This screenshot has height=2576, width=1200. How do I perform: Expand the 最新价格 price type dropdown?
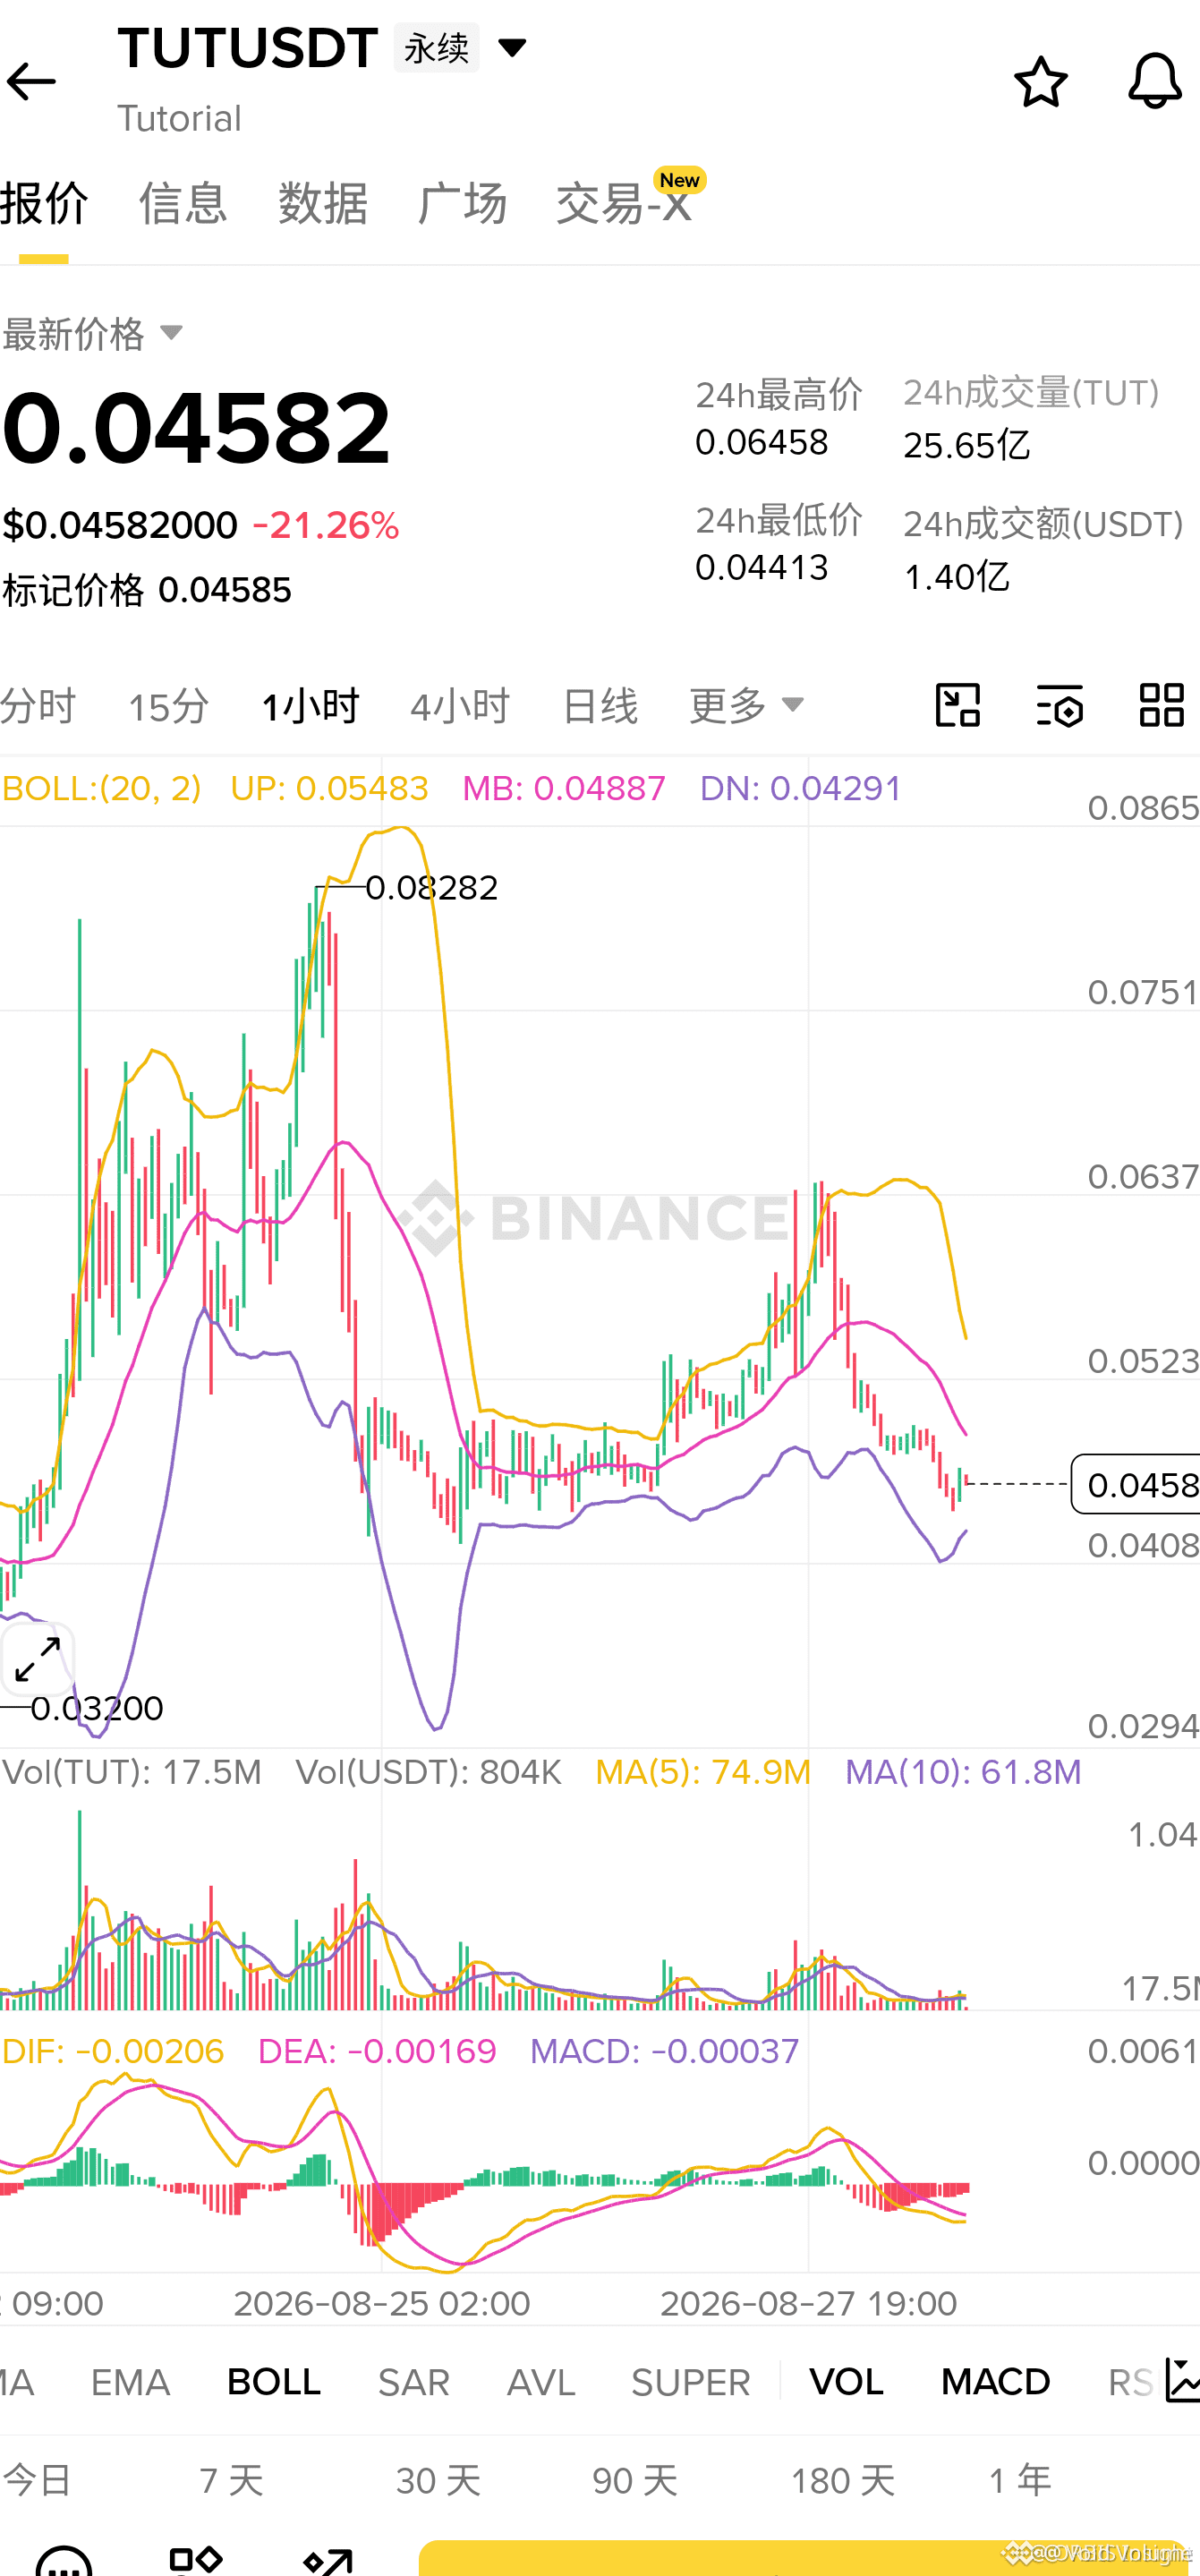[92, 333]
